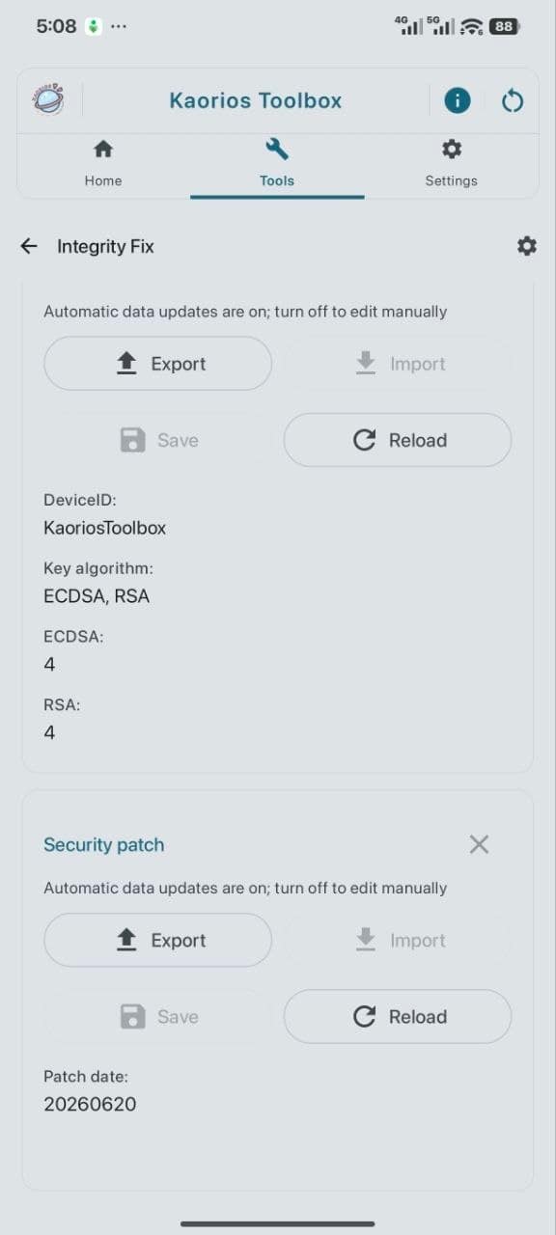Open the info icon in header
Image resolution: width=556 pixels, height=1235 pixels.
click(x=458, y=100)
